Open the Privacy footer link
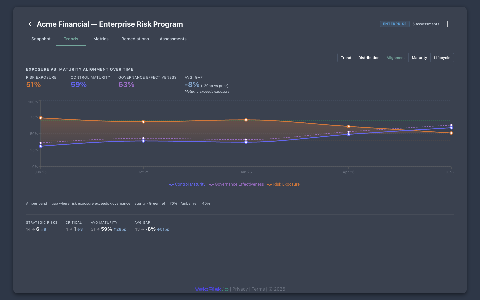 240,289
